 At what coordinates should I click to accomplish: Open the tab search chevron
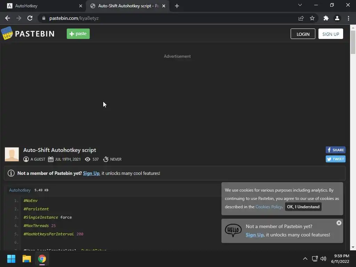coord(300,5)
